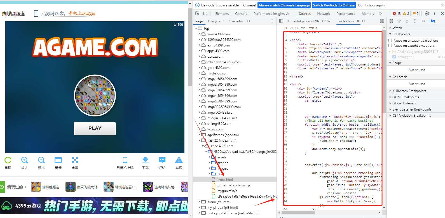445x218 pixels.
Task: Open DevTools settings gear
Action: point(427,13)
